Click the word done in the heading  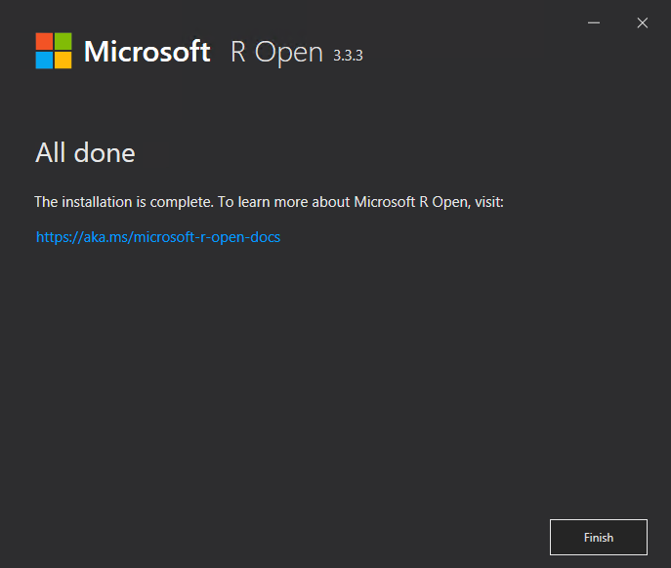pos(105,152)
